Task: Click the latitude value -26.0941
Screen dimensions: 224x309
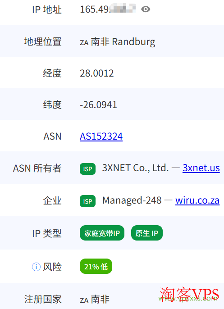Action: 98,105
